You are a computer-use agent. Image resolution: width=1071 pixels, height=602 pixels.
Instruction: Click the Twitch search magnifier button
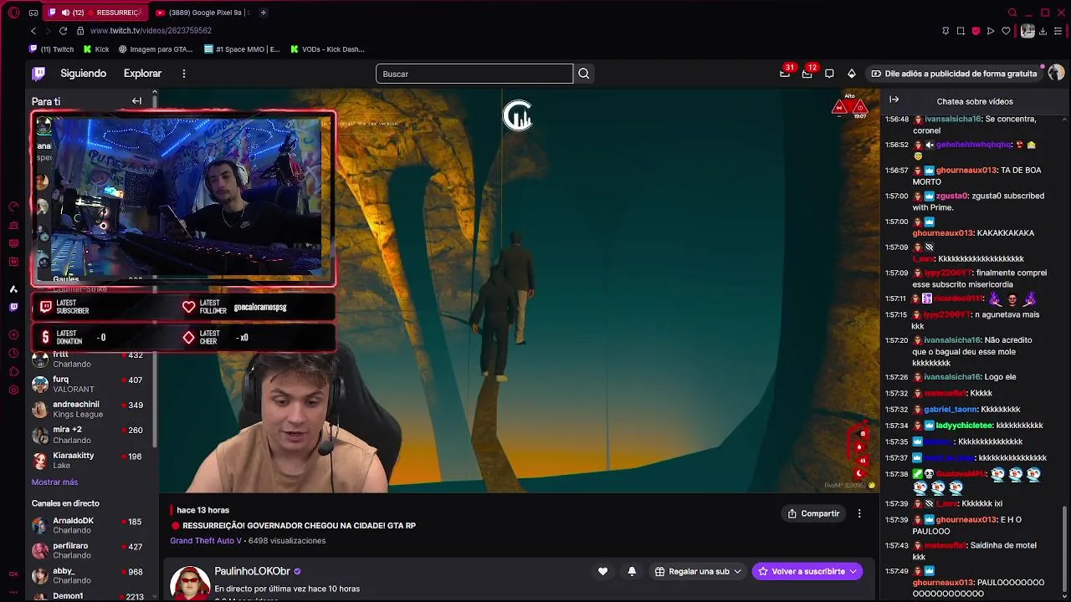point(584,74)
